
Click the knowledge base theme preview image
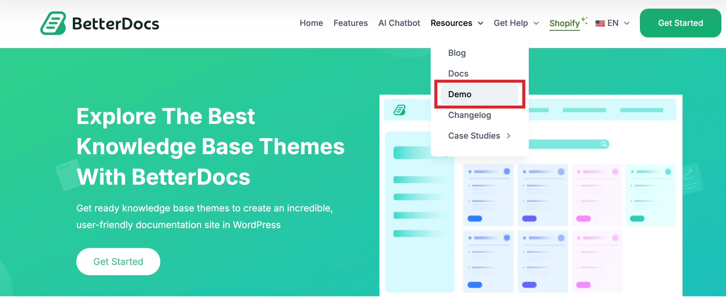531,196
